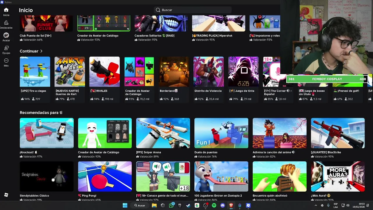Switch to Roblox taskbar icon
373x210 pixels.
248,205
